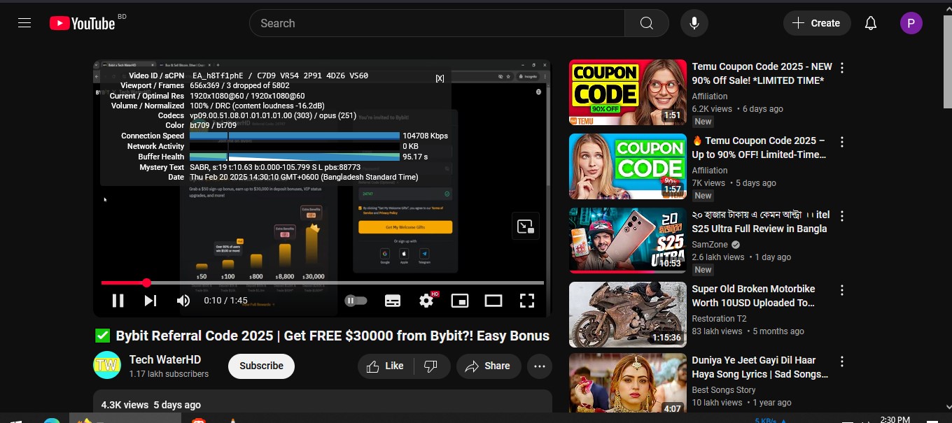The width and height of the screenshot is (952, 423).
Task: Skip to next video
Action: click(x=150, y=301)
